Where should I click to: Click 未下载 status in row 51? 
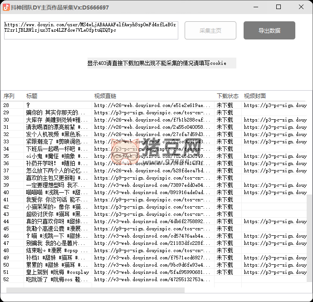click(x=225, y=272)
